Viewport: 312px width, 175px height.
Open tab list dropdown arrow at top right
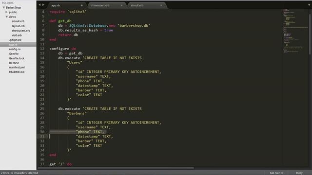click(309, 5)
